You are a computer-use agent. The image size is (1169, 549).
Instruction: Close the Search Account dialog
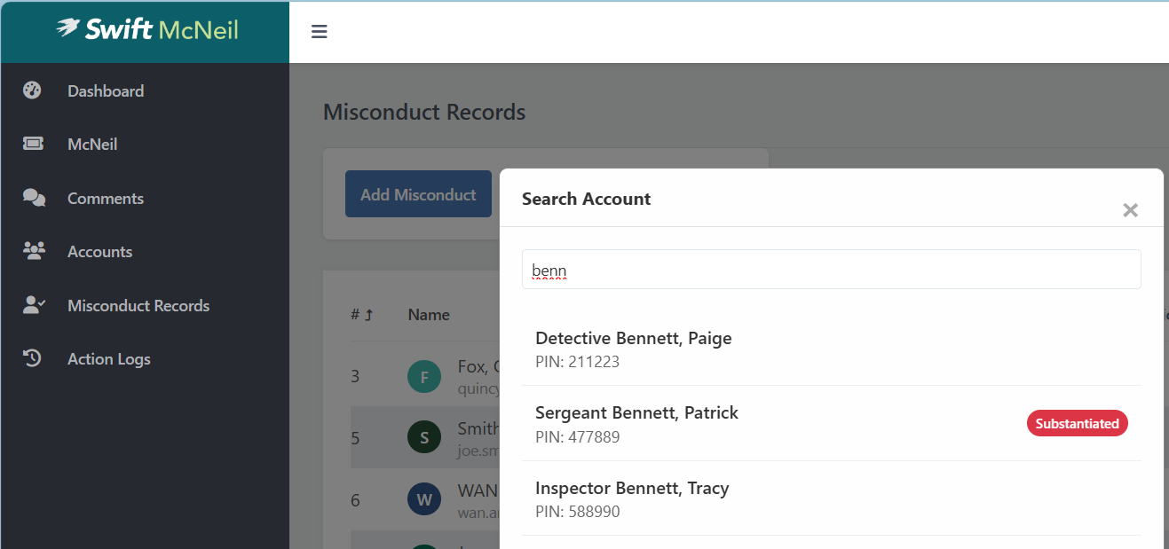(x=1130, y=210)
